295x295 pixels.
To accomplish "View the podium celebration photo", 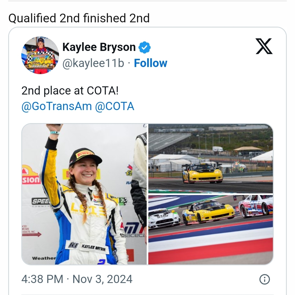I will 84,194.
